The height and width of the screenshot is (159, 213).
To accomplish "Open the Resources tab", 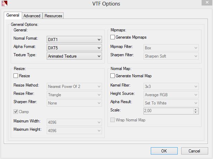I will pyautogui.click(x=53, y=16).
